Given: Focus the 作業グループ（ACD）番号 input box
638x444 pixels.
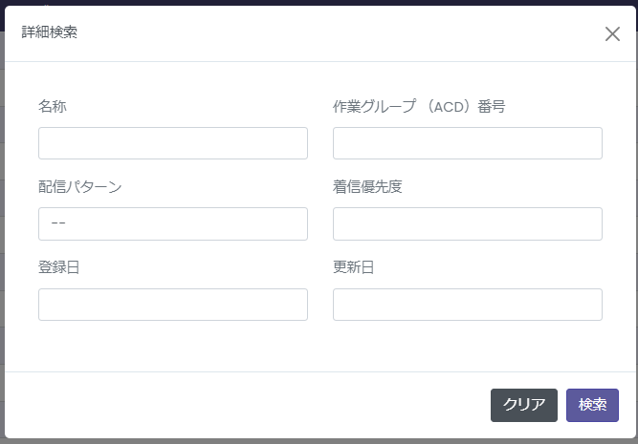Looking at the screenshot, I should point(467,143).
